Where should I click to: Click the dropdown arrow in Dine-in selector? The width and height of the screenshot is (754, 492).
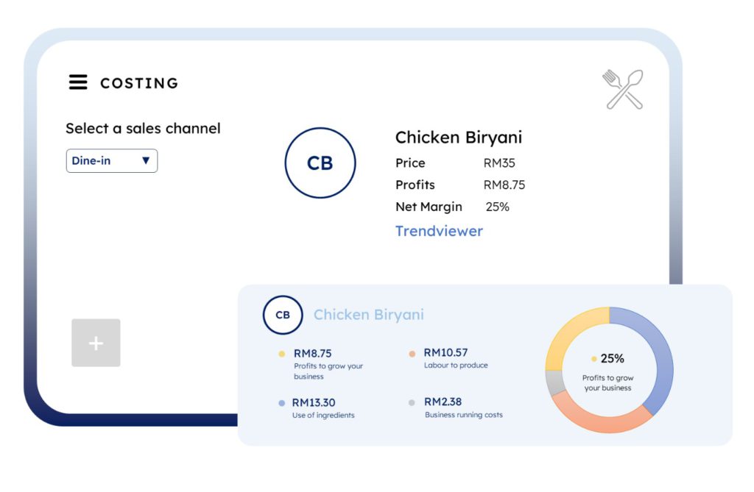click(x=146, y=161)
